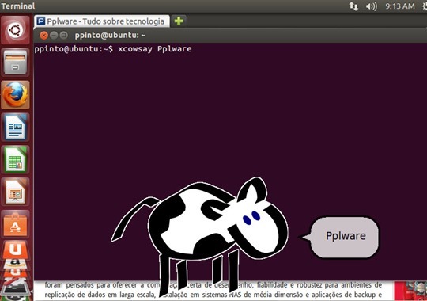This screenshot has height=301, width=427.
Task: Open the system gear session menu
Action: [425, 6]
